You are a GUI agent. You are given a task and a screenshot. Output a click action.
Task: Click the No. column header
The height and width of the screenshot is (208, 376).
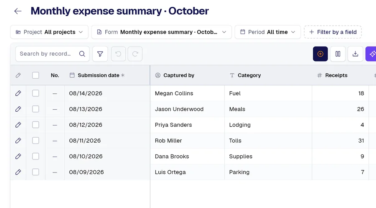(x=55, y=75)
